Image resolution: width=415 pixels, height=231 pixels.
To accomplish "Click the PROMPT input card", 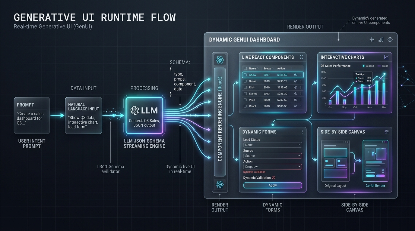I will [32, 115].
